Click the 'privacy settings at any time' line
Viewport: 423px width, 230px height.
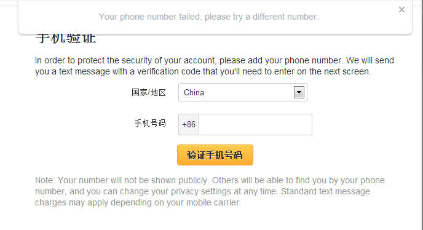[x=202, y=191]
